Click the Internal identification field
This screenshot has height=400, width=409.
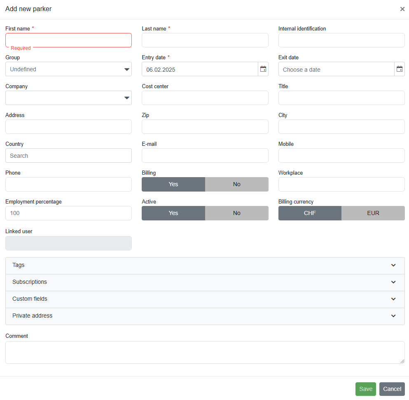[x=341, y=40]
